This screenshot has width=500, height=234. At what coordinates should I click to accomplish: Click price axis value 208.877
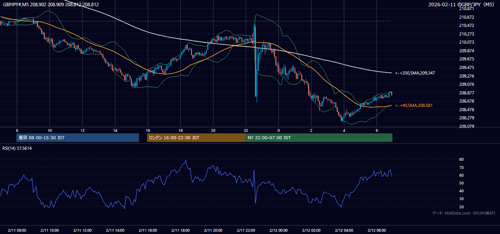tap(466, 93)
